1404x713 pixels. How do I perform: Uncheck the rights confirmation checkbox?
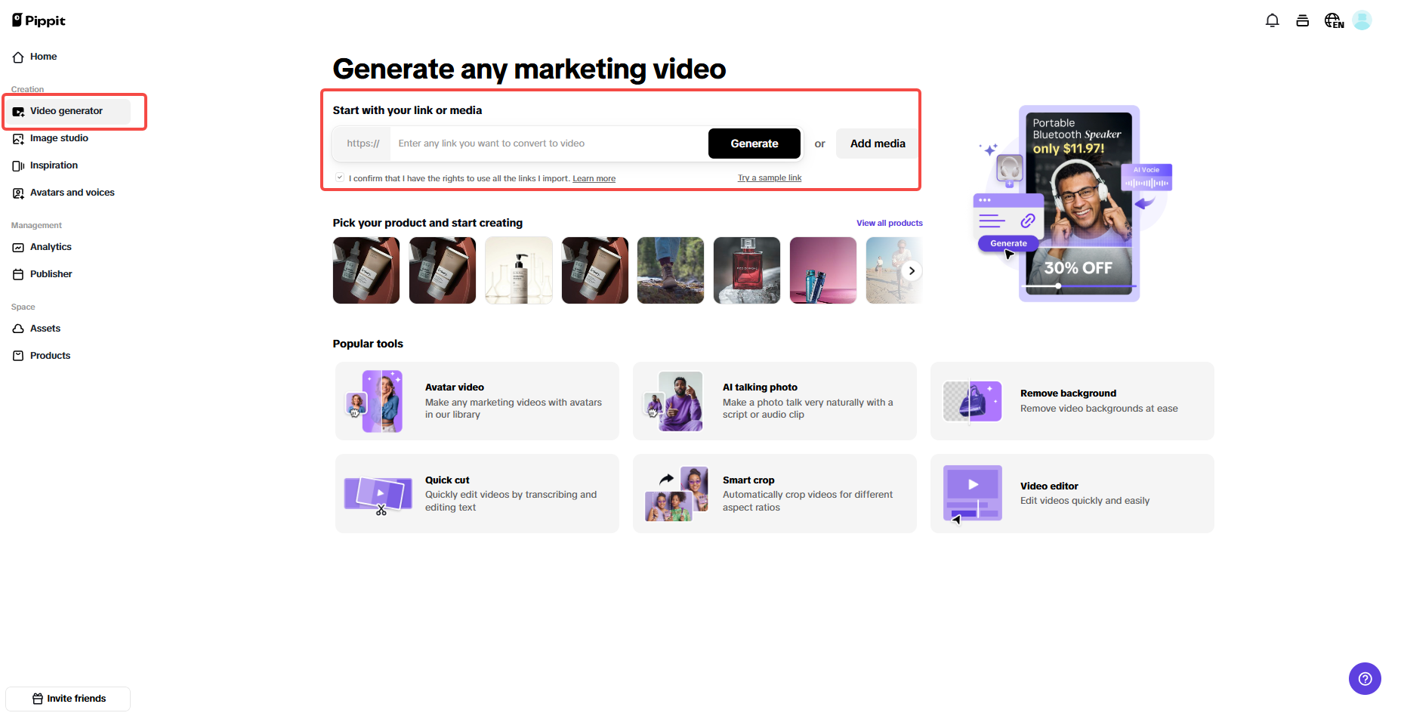(x=340, y=176)
